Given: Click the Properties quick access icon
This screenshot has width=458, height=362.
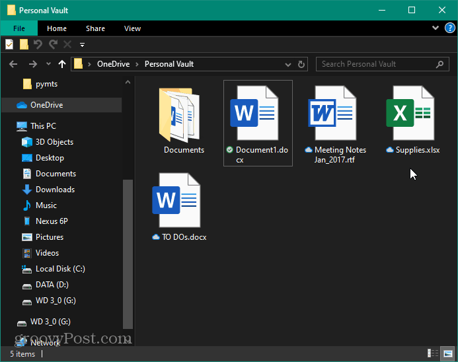Looking at the screenshot, I should click(9, 44).
